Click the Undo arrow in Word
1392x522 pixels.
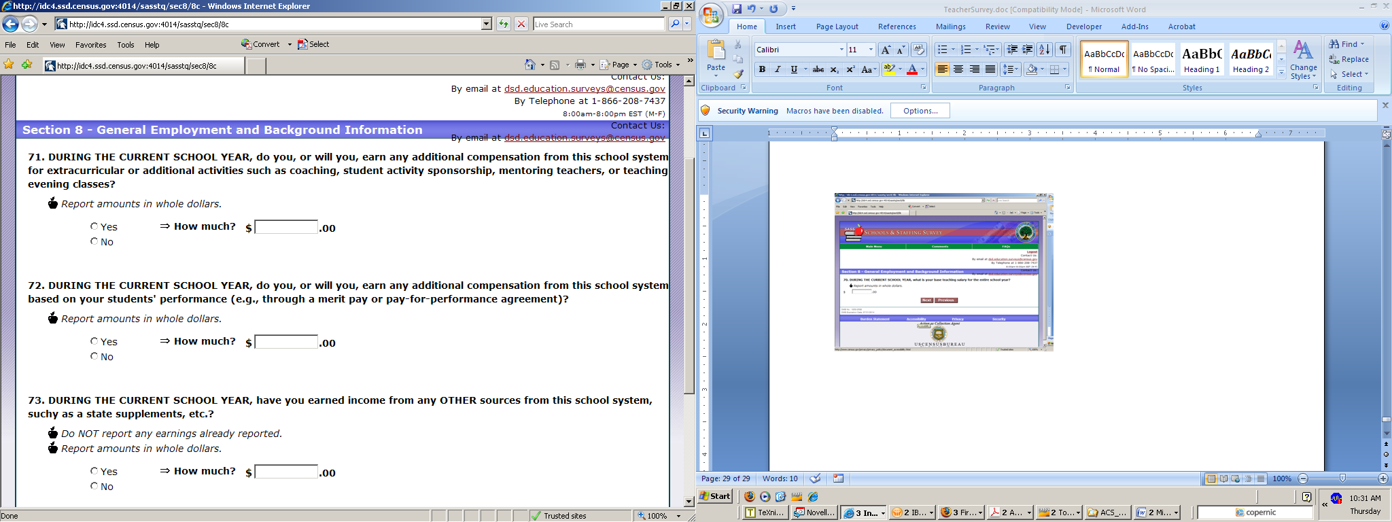click(752, 9)
